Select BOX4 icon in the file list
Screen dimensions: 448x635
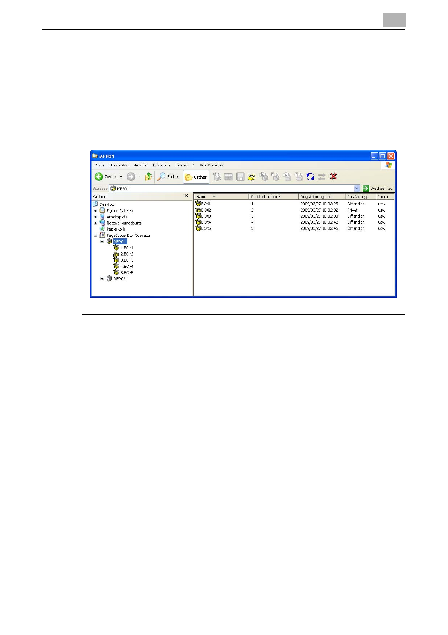198,222
